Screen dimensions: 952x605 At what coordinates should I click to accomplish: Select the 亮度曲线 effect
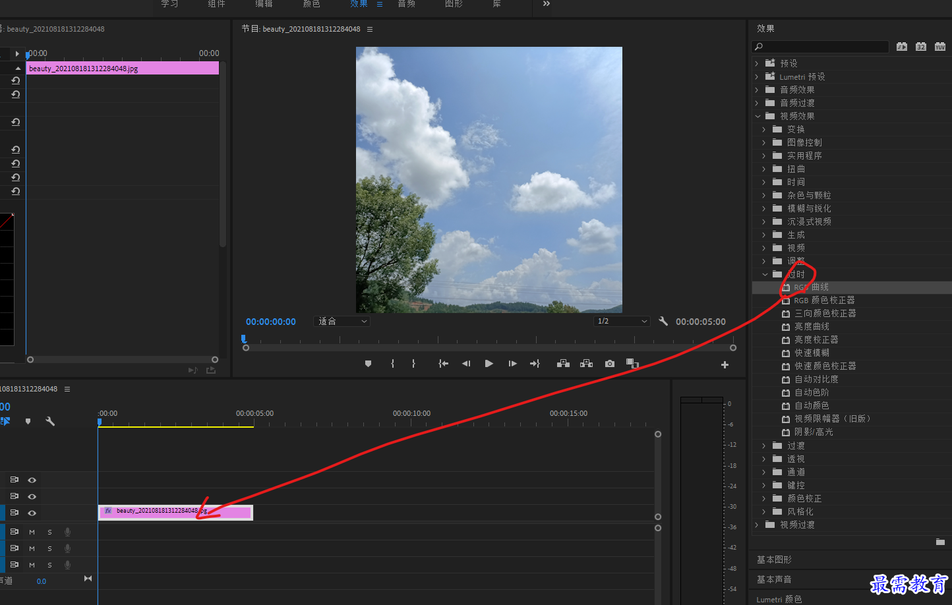812,326
